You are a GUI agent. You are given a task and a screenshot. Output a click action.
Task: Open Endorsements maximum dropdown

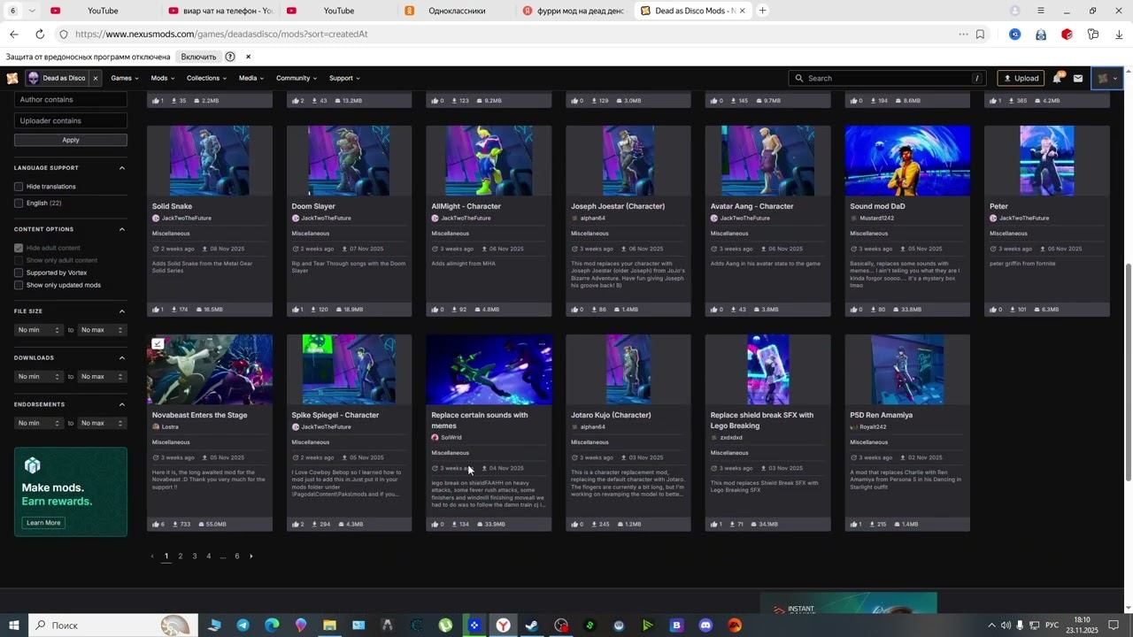point(103,423)
